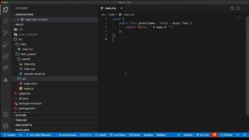
Task: Open editor more actions ellipsis
Action: (244, 8)
